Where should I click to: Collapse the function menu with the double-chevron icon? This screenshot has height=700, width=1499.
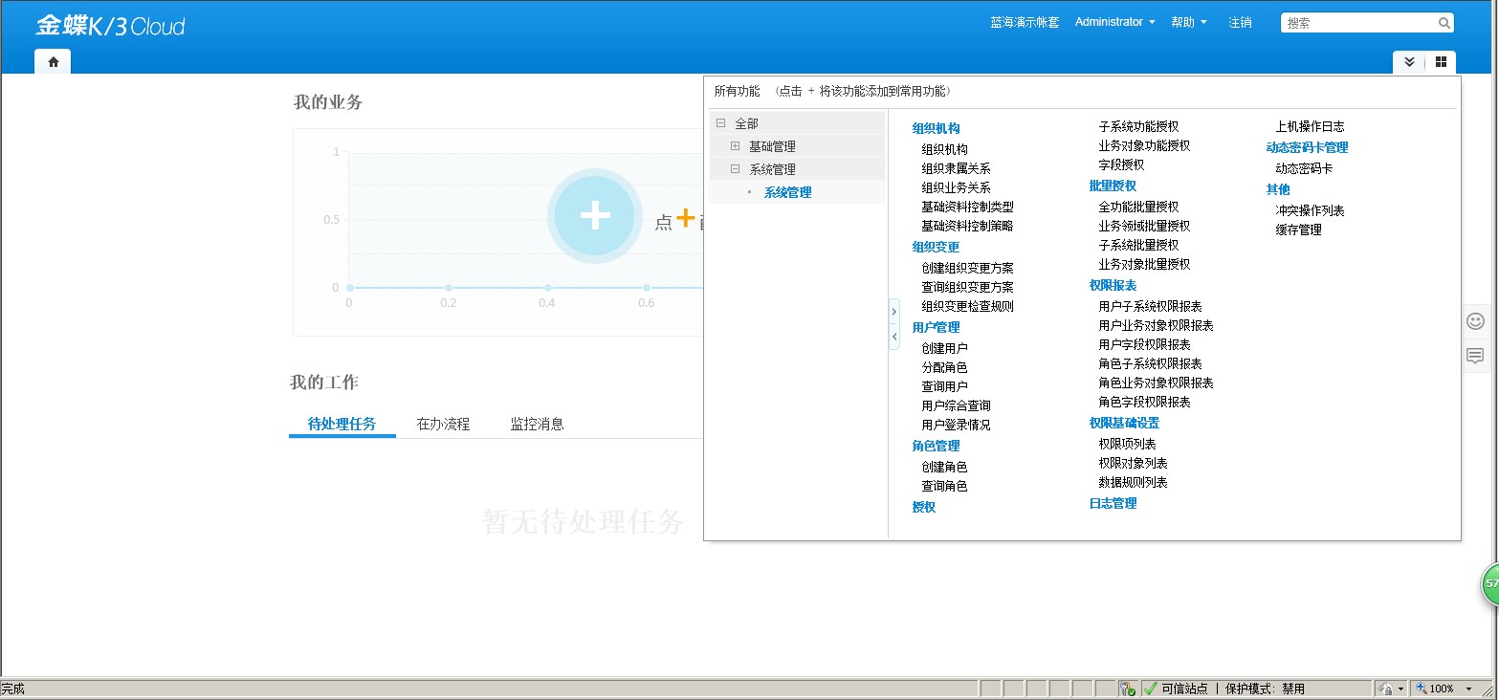tap(1409, 62)
